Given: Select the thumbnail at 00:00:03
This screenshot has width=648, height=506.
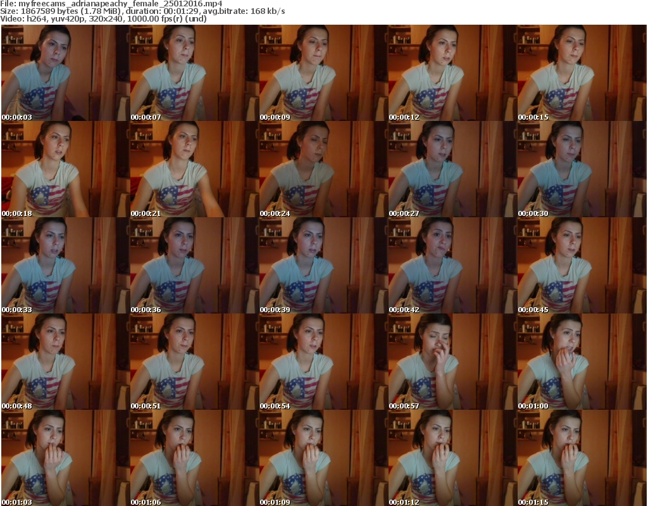Looking at the screenshot, I should point(65,73).
